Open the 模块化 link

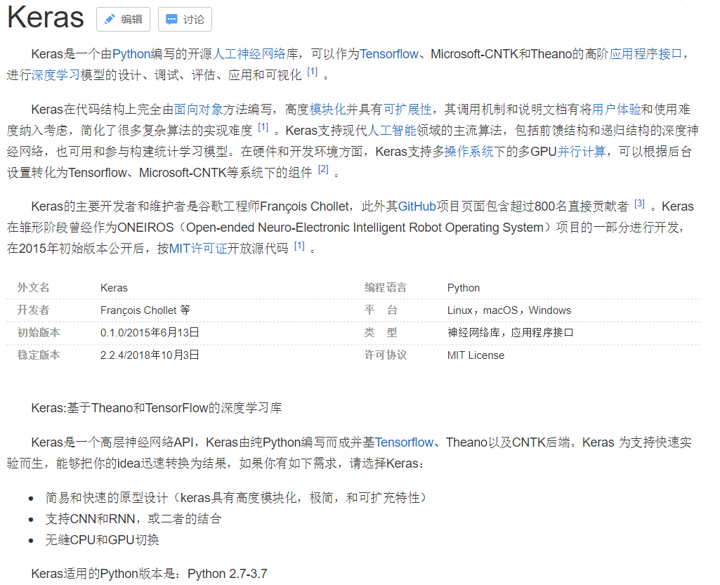coord(327,110)
